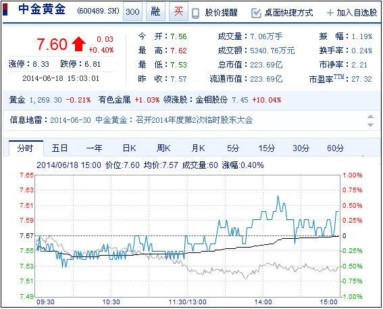Click the 10:30 time axis label
The height and width of the screenshot is (309, 383).
[111, 302]
